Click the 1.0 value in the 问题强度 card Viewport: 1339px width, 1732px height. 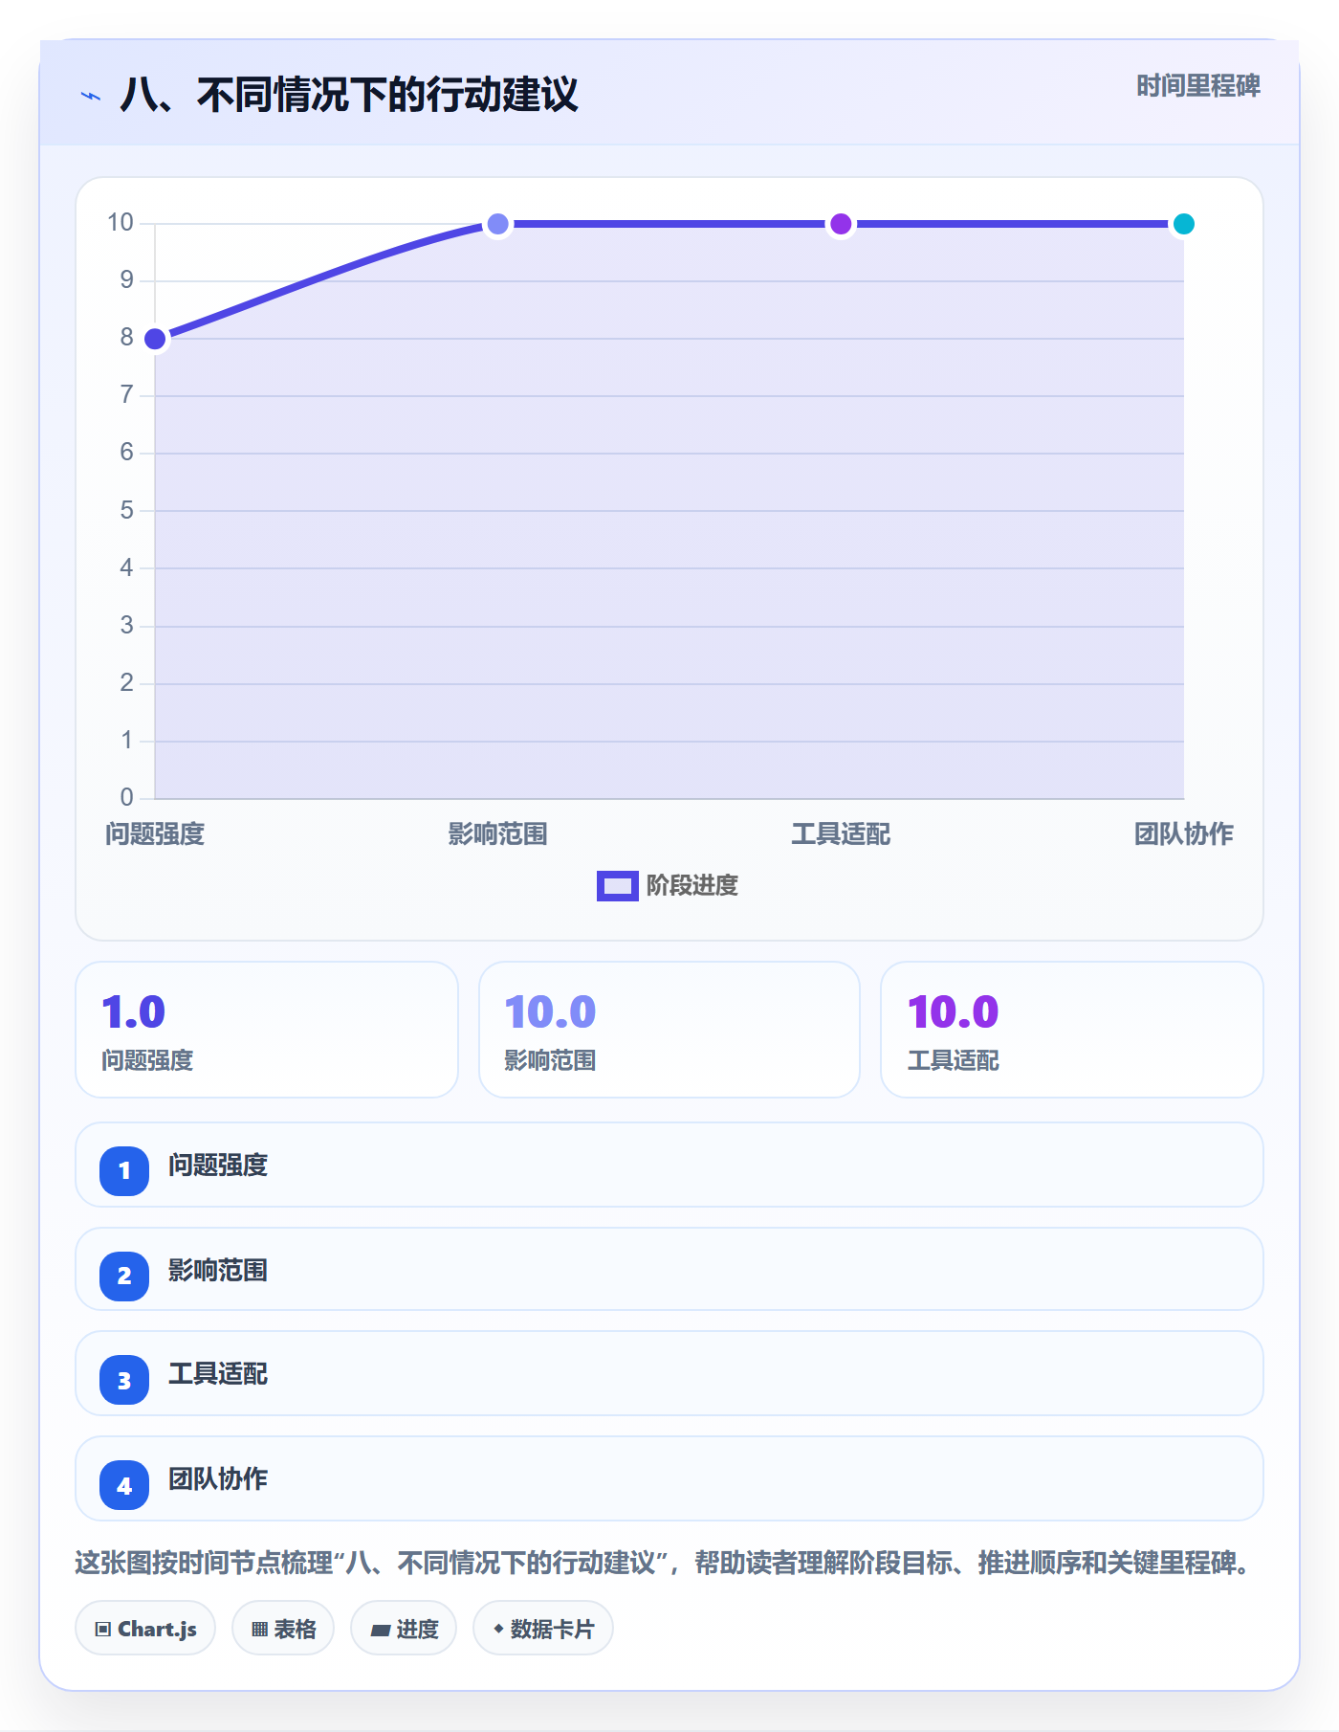coord(134,1011)
